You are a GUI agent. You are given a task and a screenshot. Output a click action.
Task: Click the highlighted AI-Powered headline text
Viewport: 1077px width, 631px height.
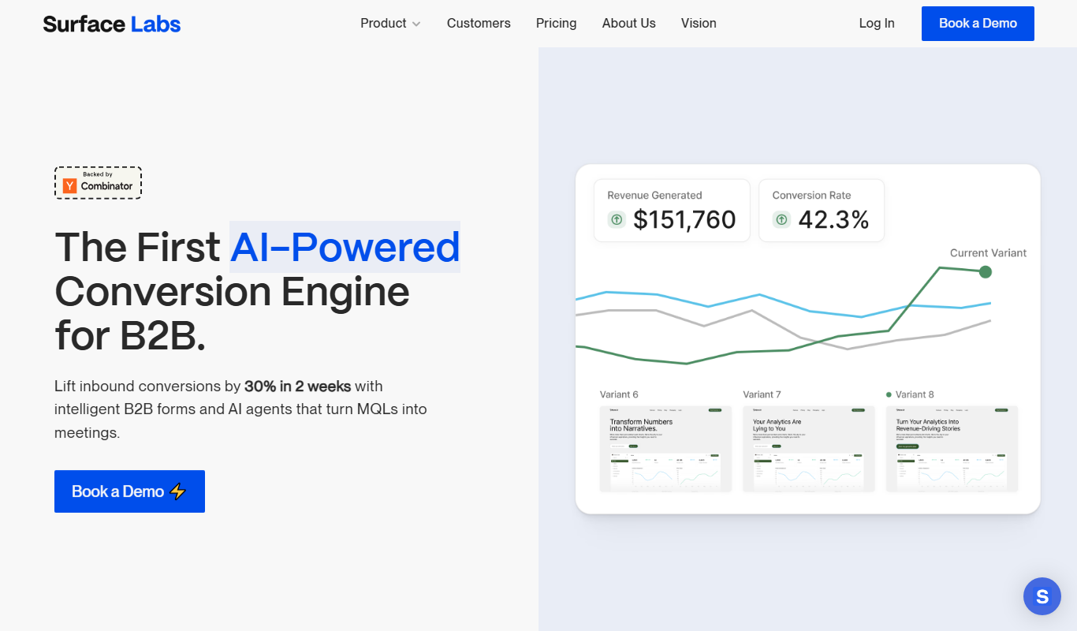click(345, 247)
